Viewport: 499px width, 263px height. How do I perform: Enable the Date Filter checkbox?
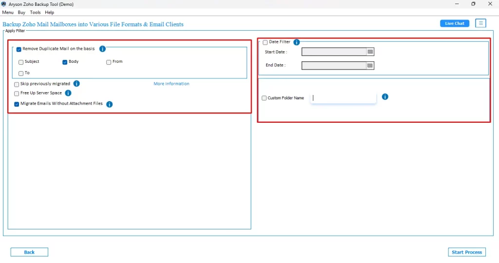pos(265,42)
